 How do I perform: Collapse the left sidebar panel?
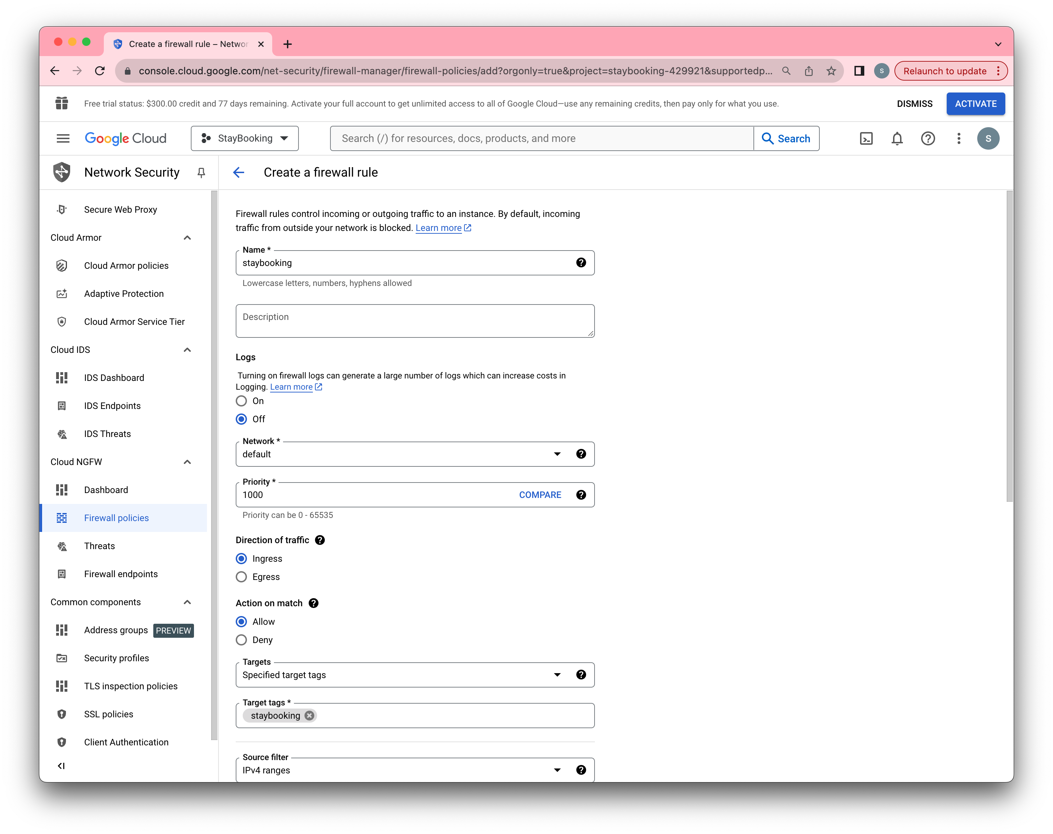pos(61,766)
